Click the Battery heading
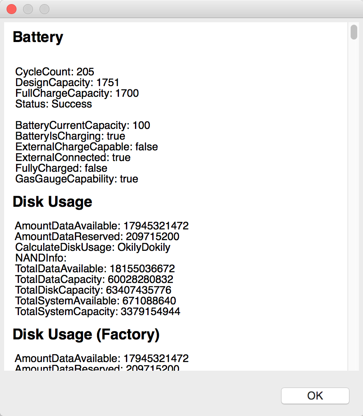Image resolution: width=363 pixels, height=416 pixels. click(x=38, y=37)
